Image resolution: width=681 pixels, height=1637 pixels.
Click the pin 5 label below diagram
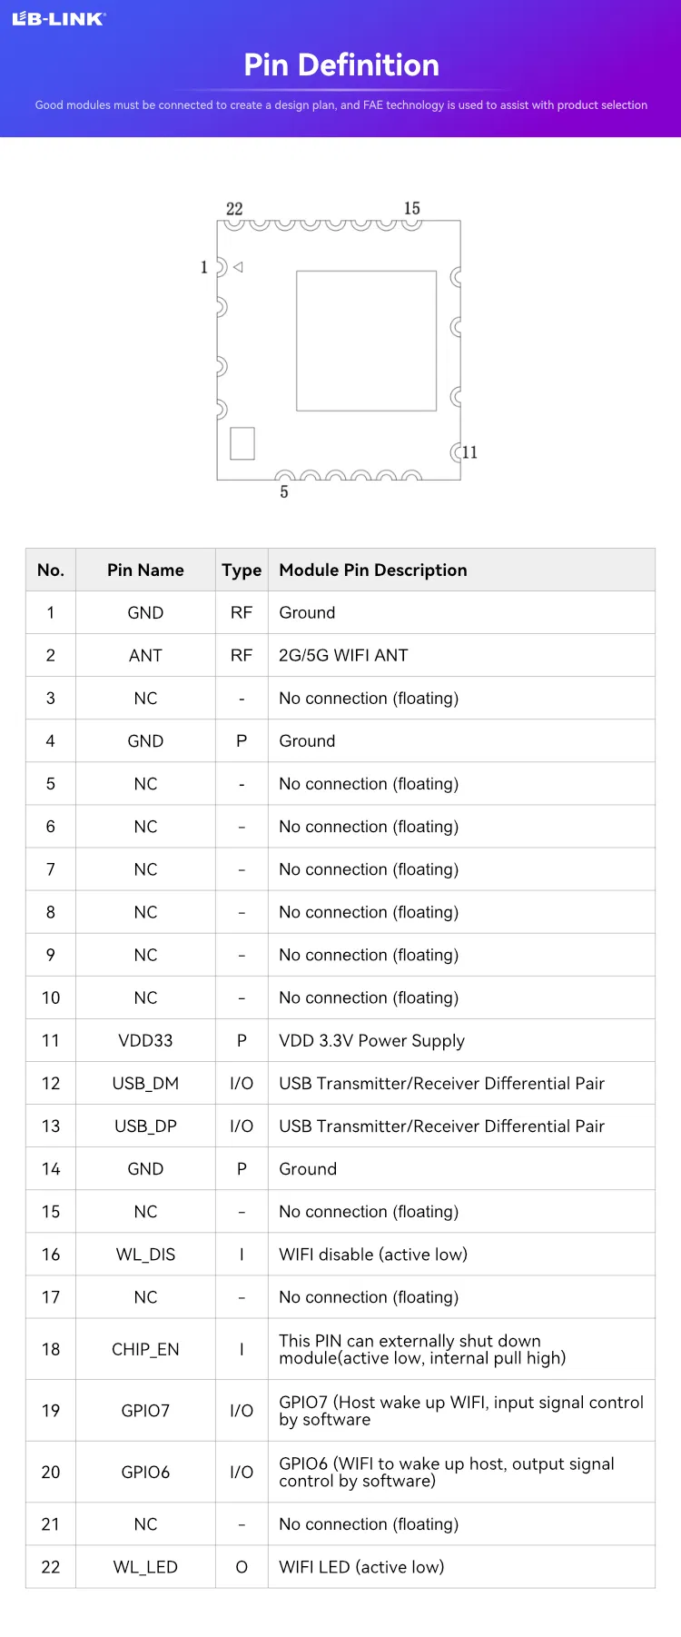pyautogui.click(x=284, y=492)
